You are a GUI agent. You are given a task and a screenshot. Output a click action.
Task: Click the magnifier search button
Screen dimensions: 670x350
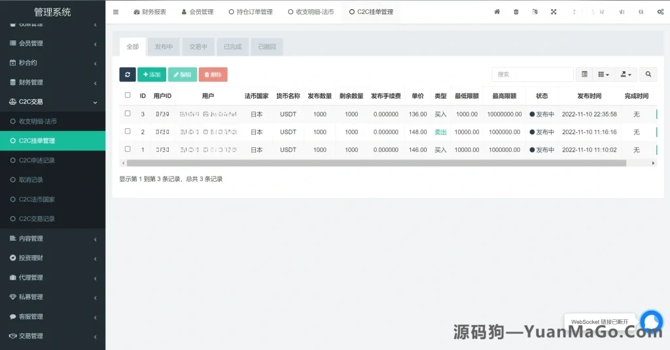(648, 75)
